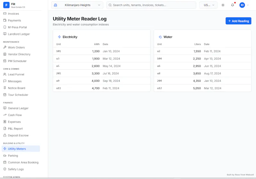
Task: Click the Utility Meters lightning icon
Action: coord(5,149)
